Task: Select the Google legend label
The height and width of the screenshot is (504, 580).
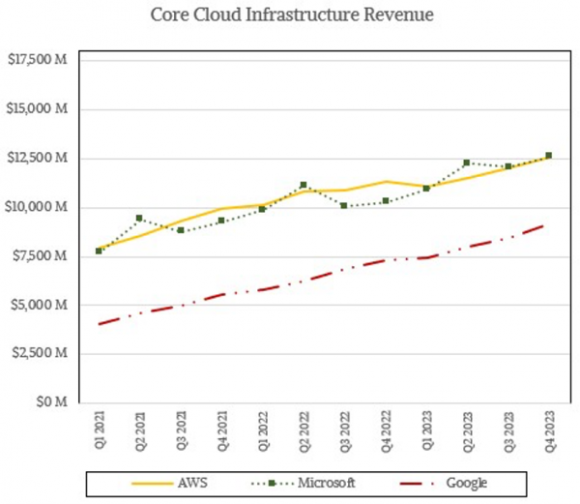Action: pos(466,482)
